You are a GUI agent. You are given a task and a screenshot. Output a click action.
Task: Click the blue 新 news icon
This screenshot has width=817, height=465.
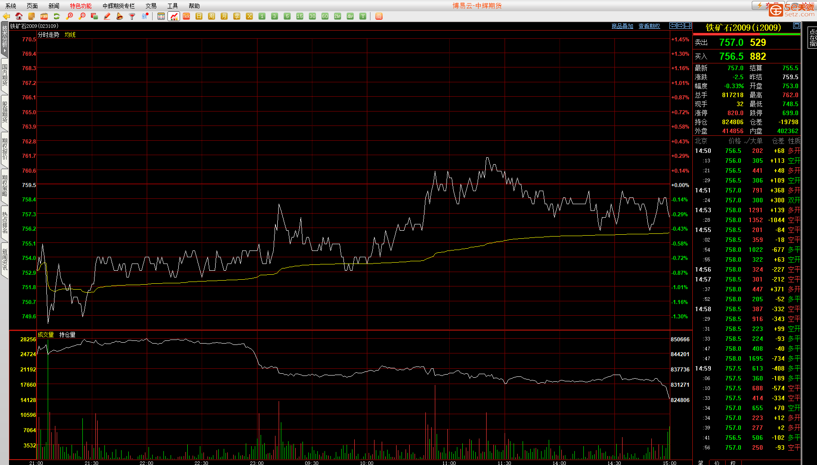(x=145, y=16)
